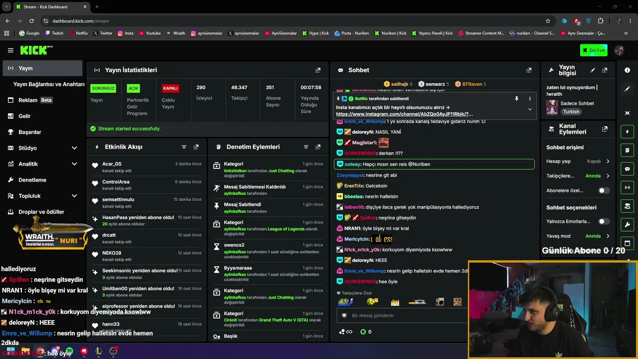This screenshot has height=359, width=638.
Task: Click chat username Zzeyneppsi
Action: pos(350,176)
